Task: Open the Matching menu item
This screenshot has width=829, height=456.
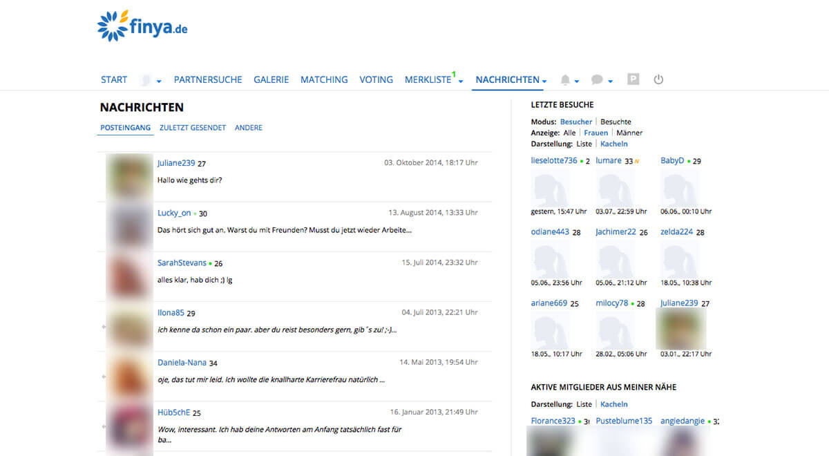Action: click(x=324, y=79)
